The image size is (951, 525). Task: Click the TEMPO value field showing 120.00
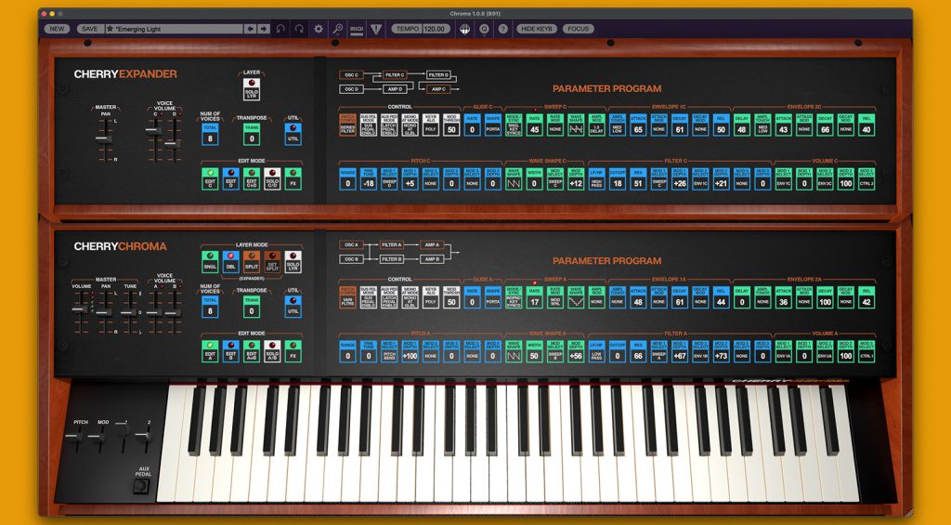coord(435,29)
